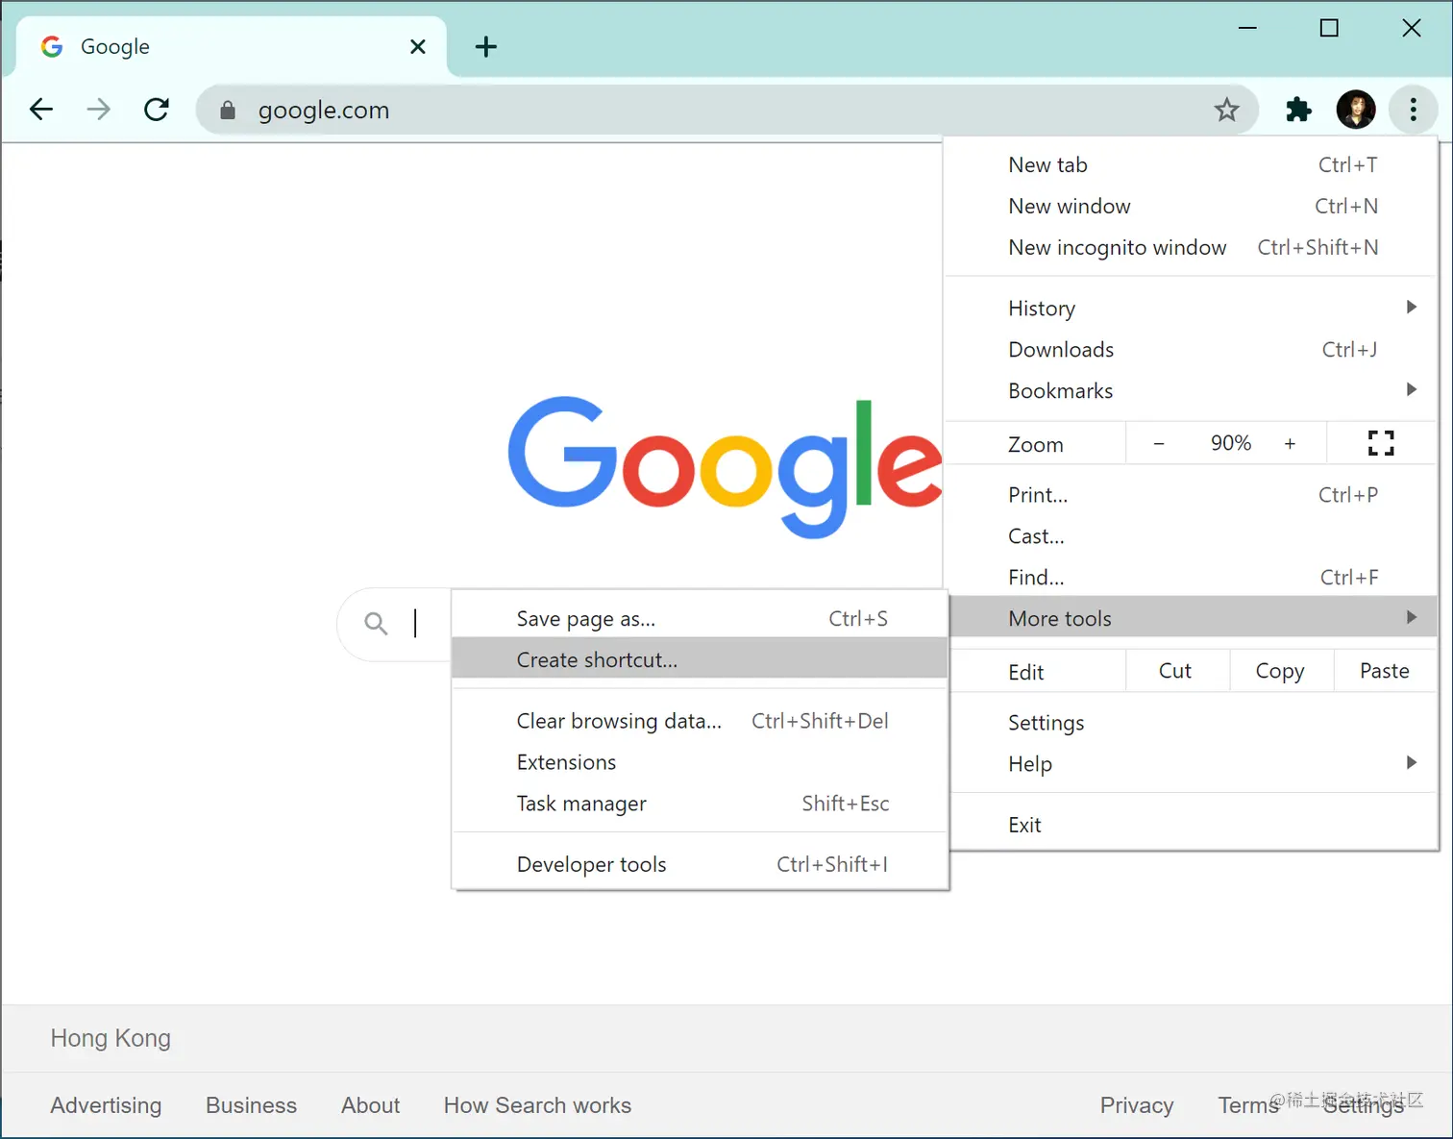Expand the Bookmarks submenu
The image size is (1453, 1139).
(1192, 391)
